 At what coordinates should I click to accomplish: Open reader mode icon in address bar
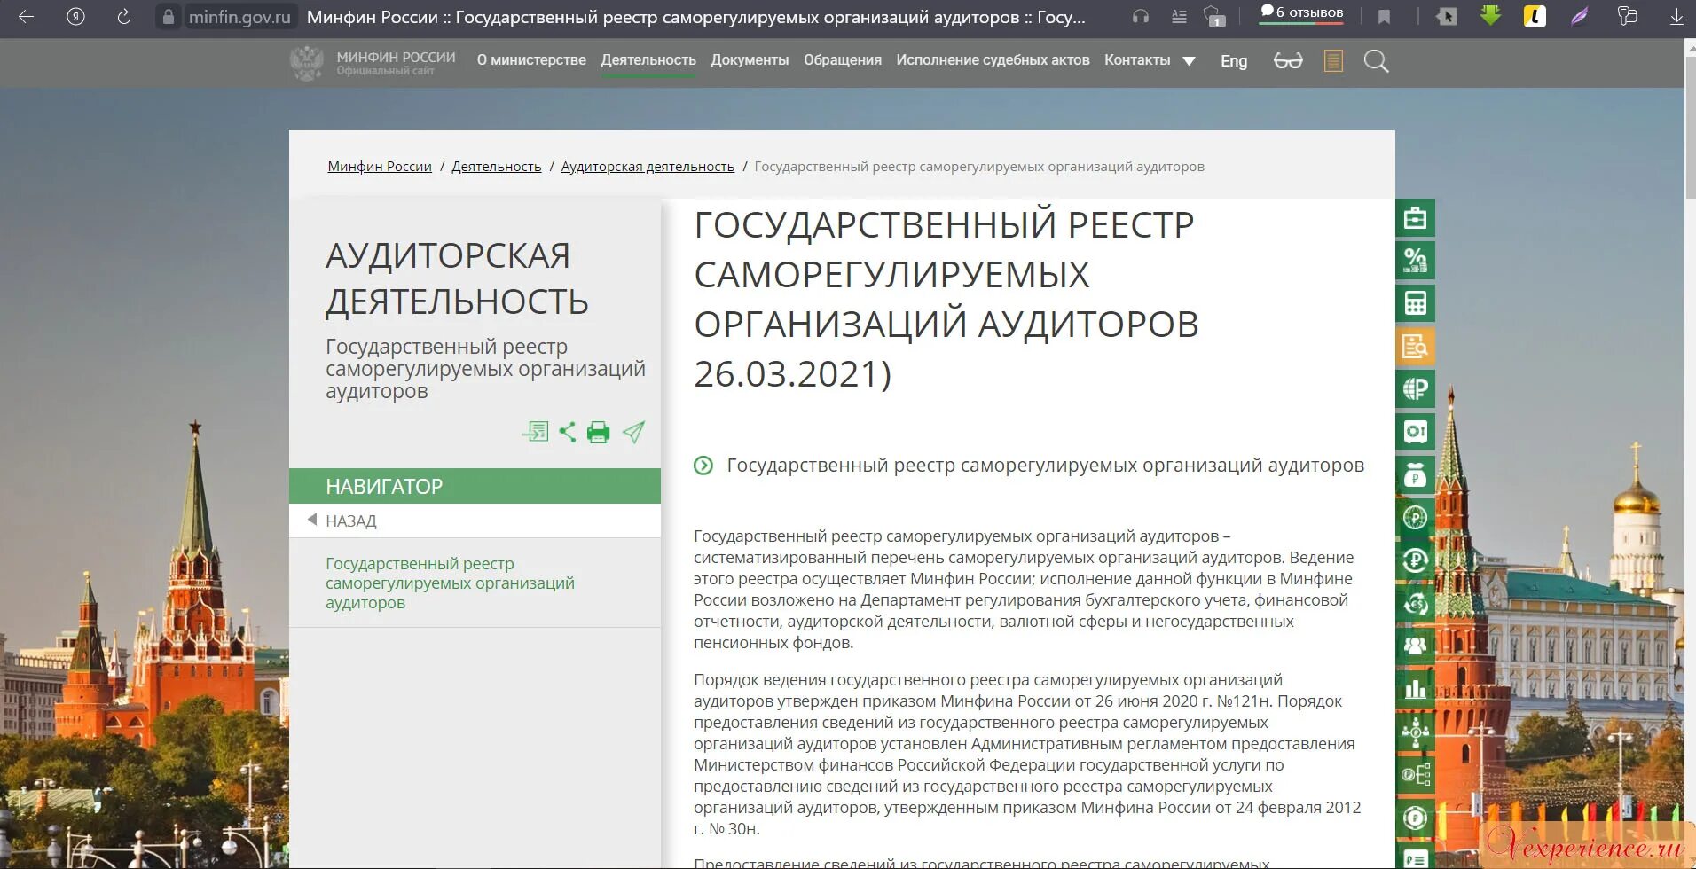click(x=1179, y=17)
